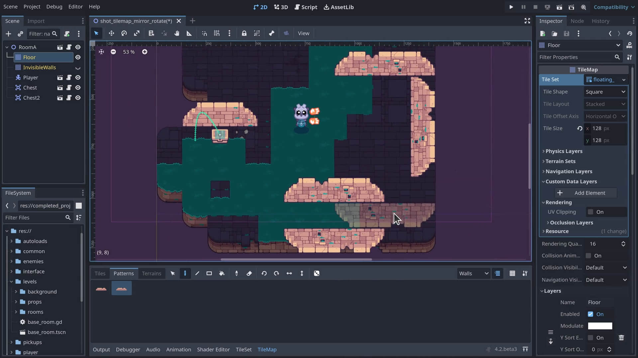
Task: Toggle Floor layer visibility eye icon
Action: coord(78,57)
